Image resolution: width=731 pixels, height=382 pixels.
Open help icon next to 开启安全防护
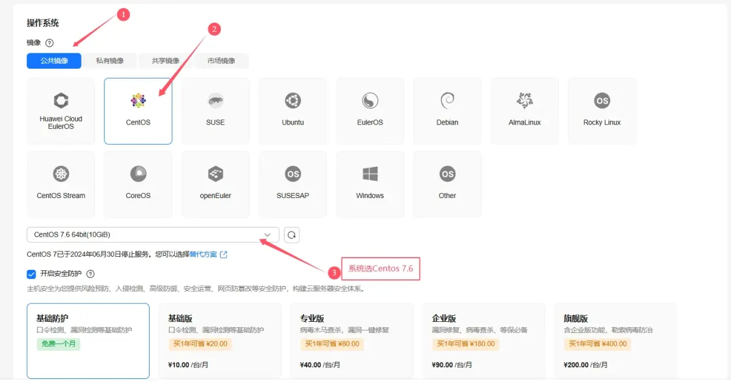coord(90,274)
